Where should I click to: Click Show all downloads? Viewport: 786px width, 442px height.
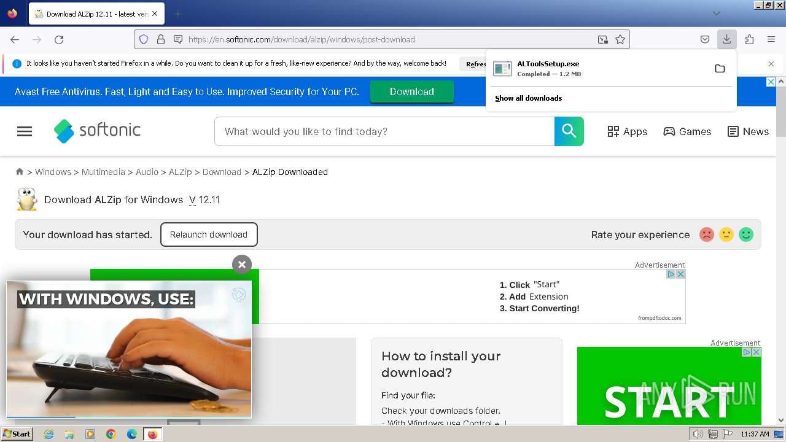(x=528, y=98)
